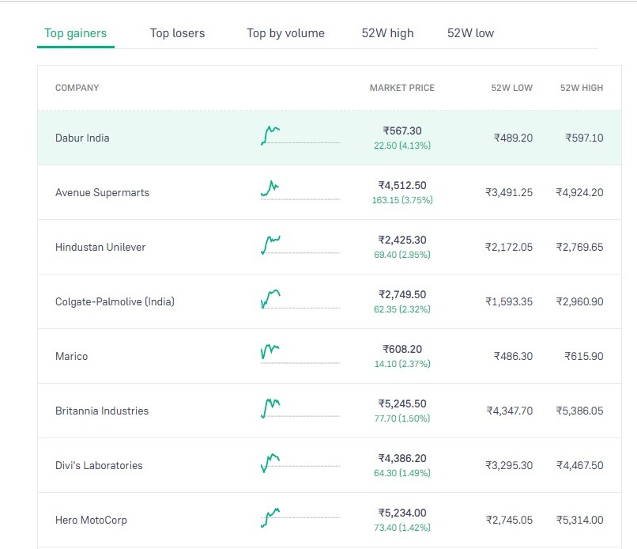Click Dabur India 52W high ₹597.10
Viewport: 637px width, 549px height.
pyautogui.click(x=584, y=138)
